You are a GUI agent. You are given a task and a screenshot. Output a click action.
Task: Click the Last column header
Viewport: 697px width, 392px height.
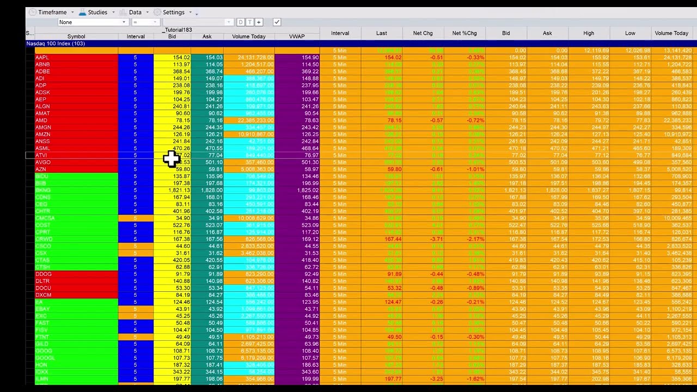(382, 33)
